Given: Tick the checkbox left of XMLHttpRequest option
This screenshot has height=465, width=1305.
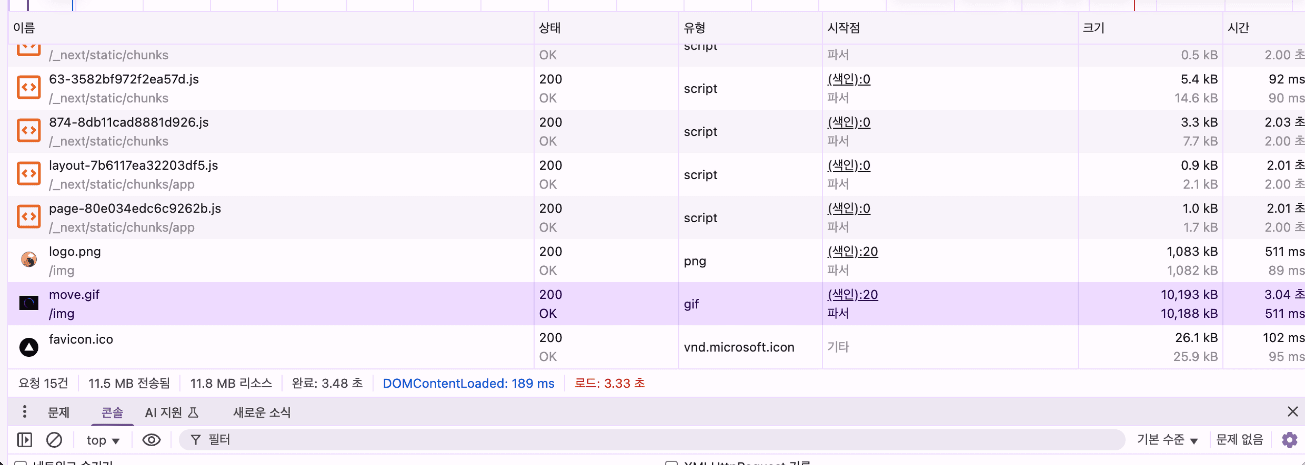Looking at the screenshot, I should pyautogui.click(x=671, y=463).
